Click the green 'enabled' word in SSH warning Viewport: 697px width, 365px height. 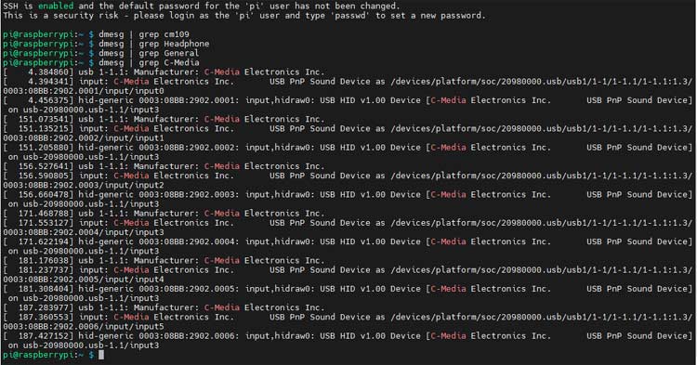[x=56, y=6]
